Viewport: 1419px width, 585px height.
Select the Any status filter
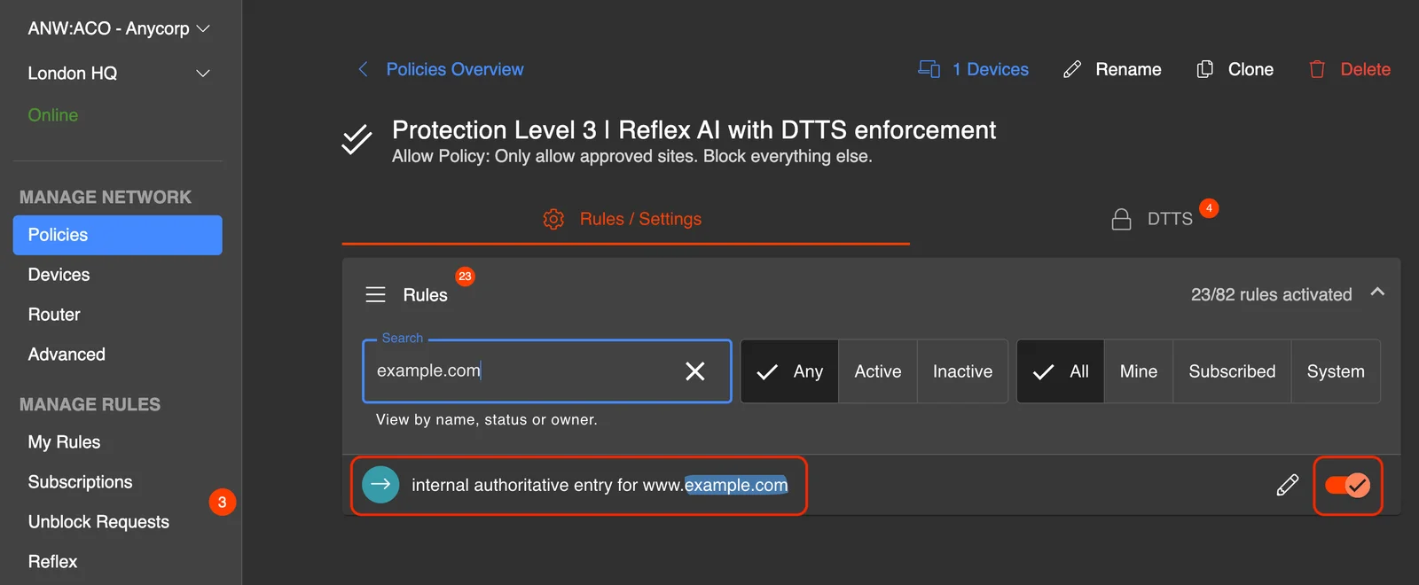[789, 371]
